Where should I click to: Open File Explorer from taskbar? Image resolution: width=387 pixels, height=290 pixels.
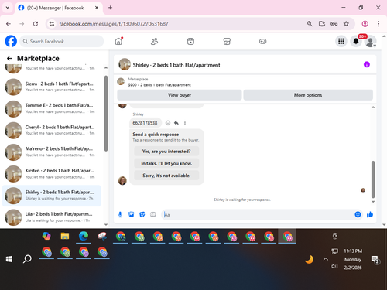tap(65, 236)
